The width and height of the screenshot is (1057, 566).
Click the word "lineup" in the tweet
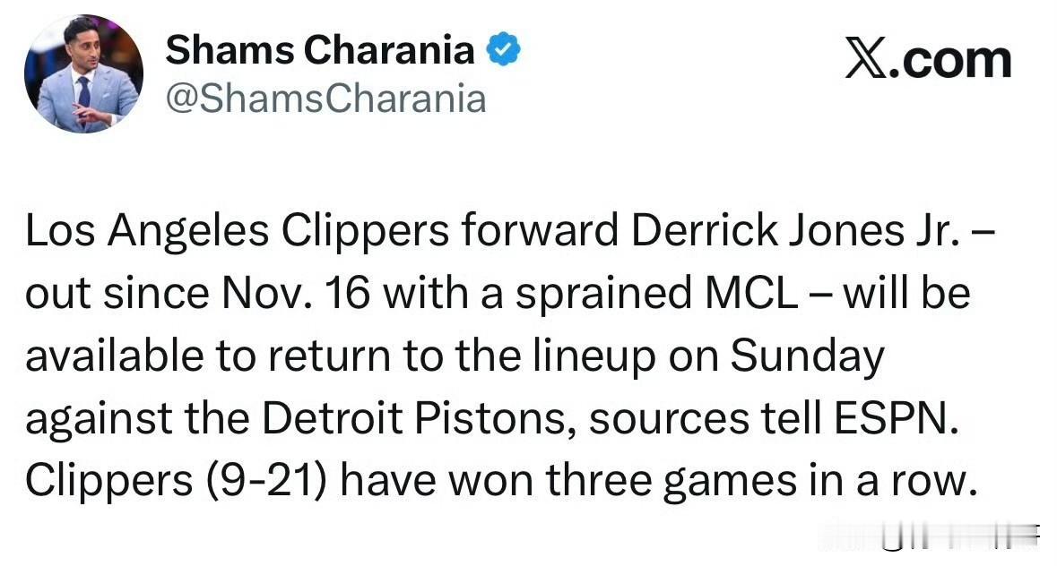point(636,358)
